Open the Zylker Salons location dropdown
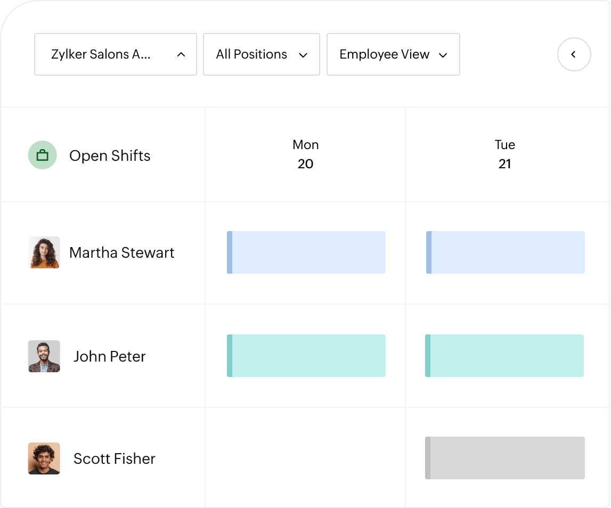 point(116,54)
